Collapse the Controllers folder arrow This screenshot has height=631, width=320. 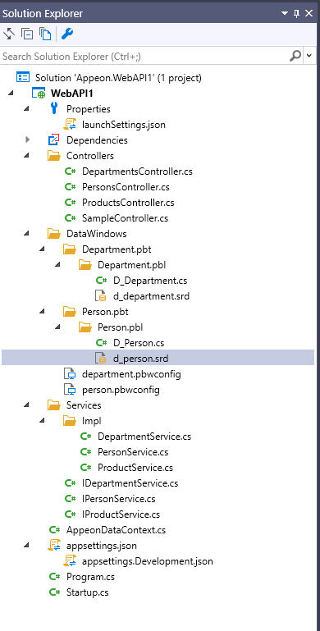pos(26,156)
